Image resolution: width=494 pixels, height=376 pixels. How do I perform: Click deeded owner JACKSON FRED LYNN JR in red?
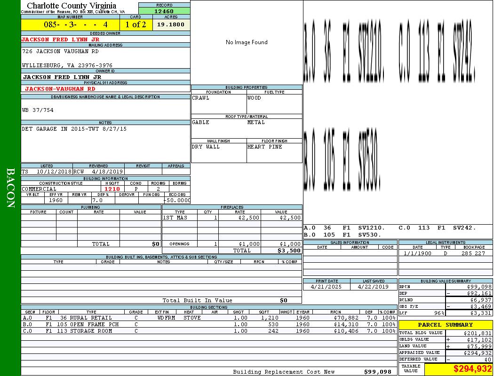[x=60, y=39]
